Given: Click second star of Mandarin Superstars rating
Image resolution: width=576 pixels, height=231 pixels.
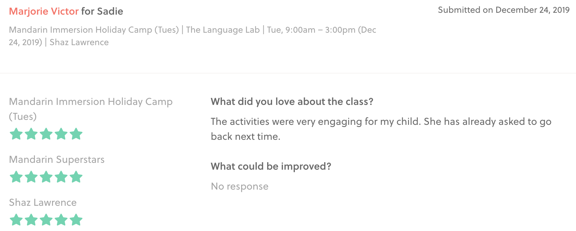Looking at the screenshot, I should click(31, 177).
